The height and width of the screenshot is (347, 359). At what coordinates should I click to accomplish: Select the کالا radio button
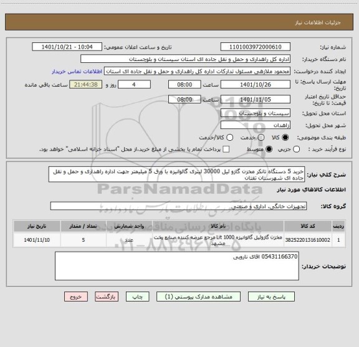285,138
